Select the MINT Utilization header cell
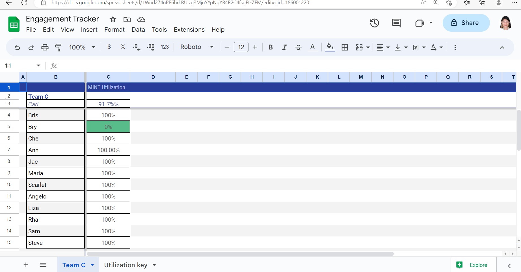Image resolution: width=521 pixels, height=272 pixels. tap(108, 87)
